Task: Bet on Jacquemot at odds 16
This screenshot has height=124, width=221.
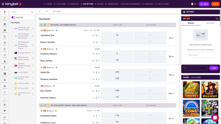Action: pos(117,35)
